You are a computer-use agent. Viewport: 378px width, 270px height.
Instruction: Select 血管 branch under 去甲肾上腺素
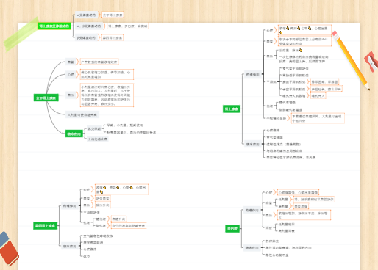71,62
